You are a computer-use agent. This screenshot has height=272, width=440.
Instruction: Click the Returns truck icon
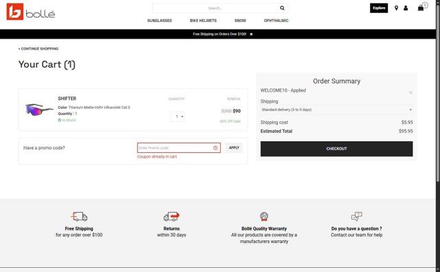[171, 216]
